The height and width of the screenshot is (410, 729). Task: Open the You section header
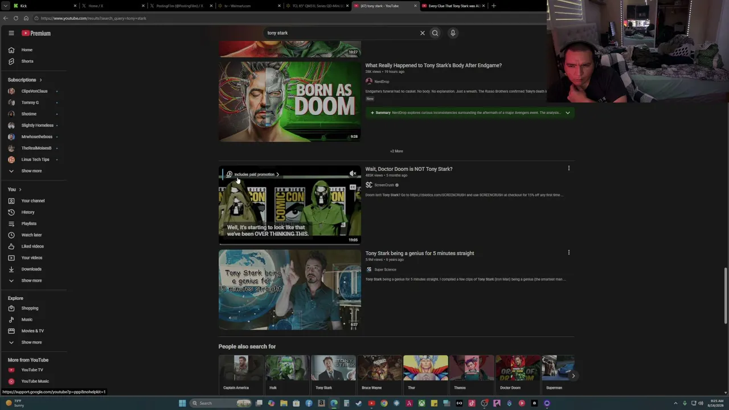point(14,190)
